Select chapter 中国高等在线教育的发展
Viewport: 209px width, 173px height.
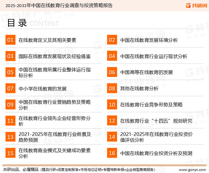pos(147,72)
